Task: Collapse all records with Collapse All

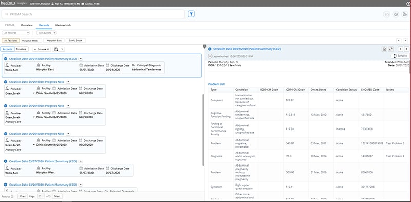Action: tap(42, 49)
